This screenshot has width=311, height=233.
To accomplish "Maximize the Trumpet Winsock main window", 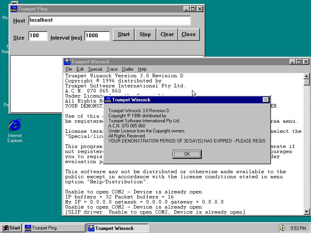I will 299,62.
